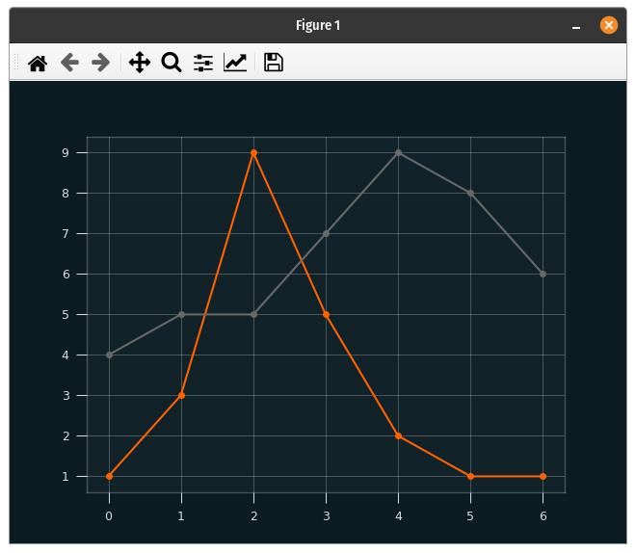This screenshot has height=553, width=636.
Task: Toggle the Zoom to rectangle magnifier
Action: click(172, 63)
